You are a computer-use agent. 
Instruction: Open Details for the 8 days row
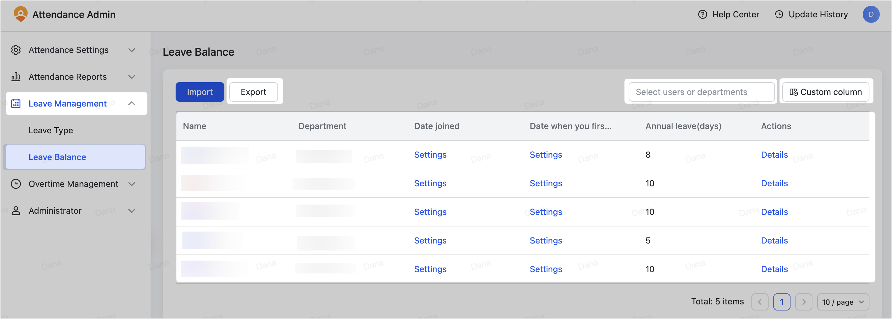774,155
